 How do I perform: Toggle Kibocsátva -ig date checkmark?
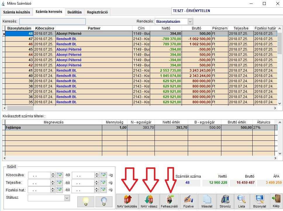[104, 175]
